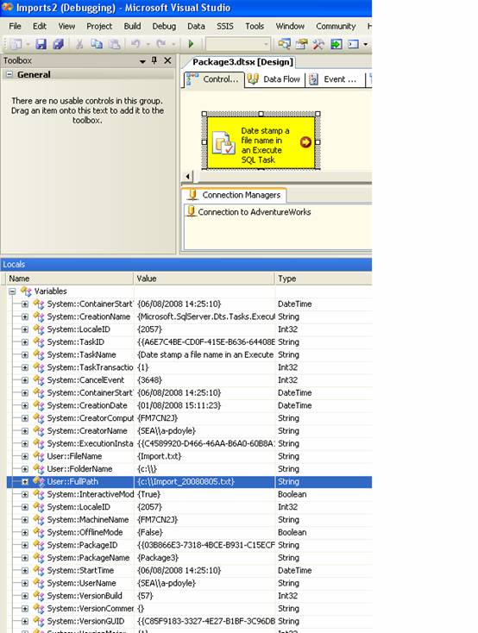Click the Variables node icon
This screenshot has width=478, height=633.
point(26,291)
